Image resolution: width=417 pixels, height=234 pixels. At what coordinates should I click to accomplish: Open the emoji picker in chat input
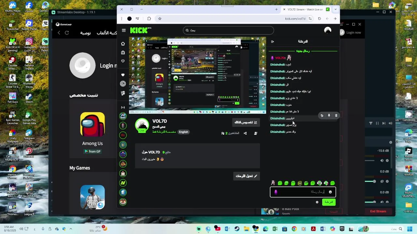[x=330, y=192]
